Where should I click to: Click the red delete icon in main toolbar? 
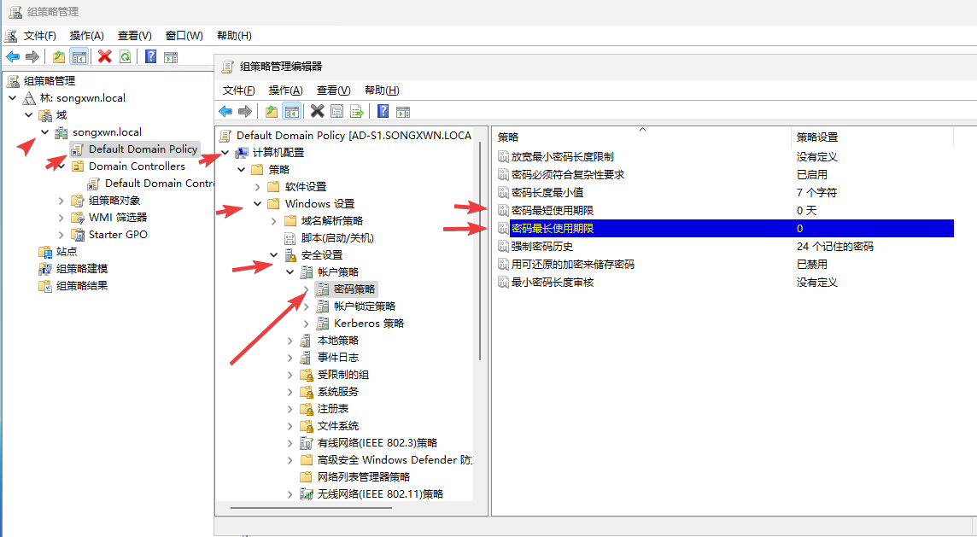click(105, 56)
